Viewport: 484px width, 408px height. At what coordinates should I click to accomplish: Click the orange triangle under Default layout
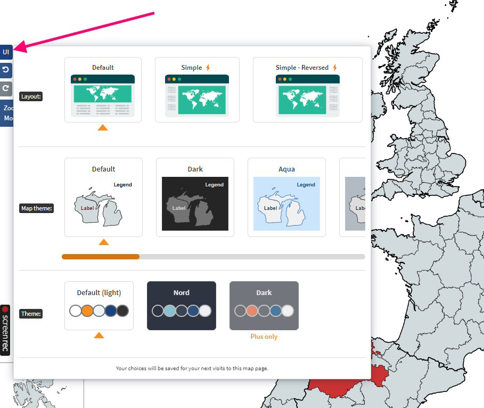(x=103, y=127)
